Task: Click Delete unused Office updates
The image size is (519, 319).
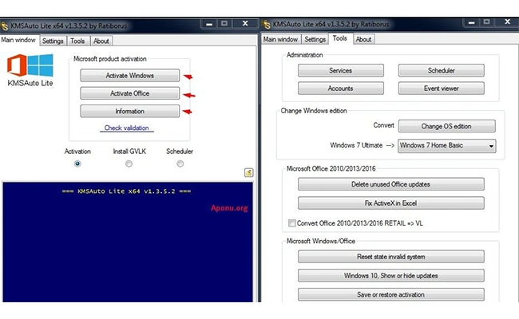Action: tap(391, 184)
